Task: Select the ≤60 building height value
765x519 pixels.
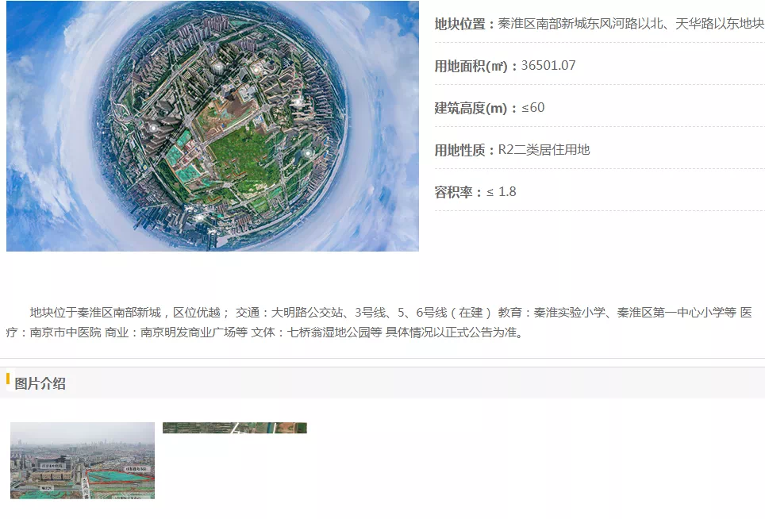Action: tap(532, 107)
